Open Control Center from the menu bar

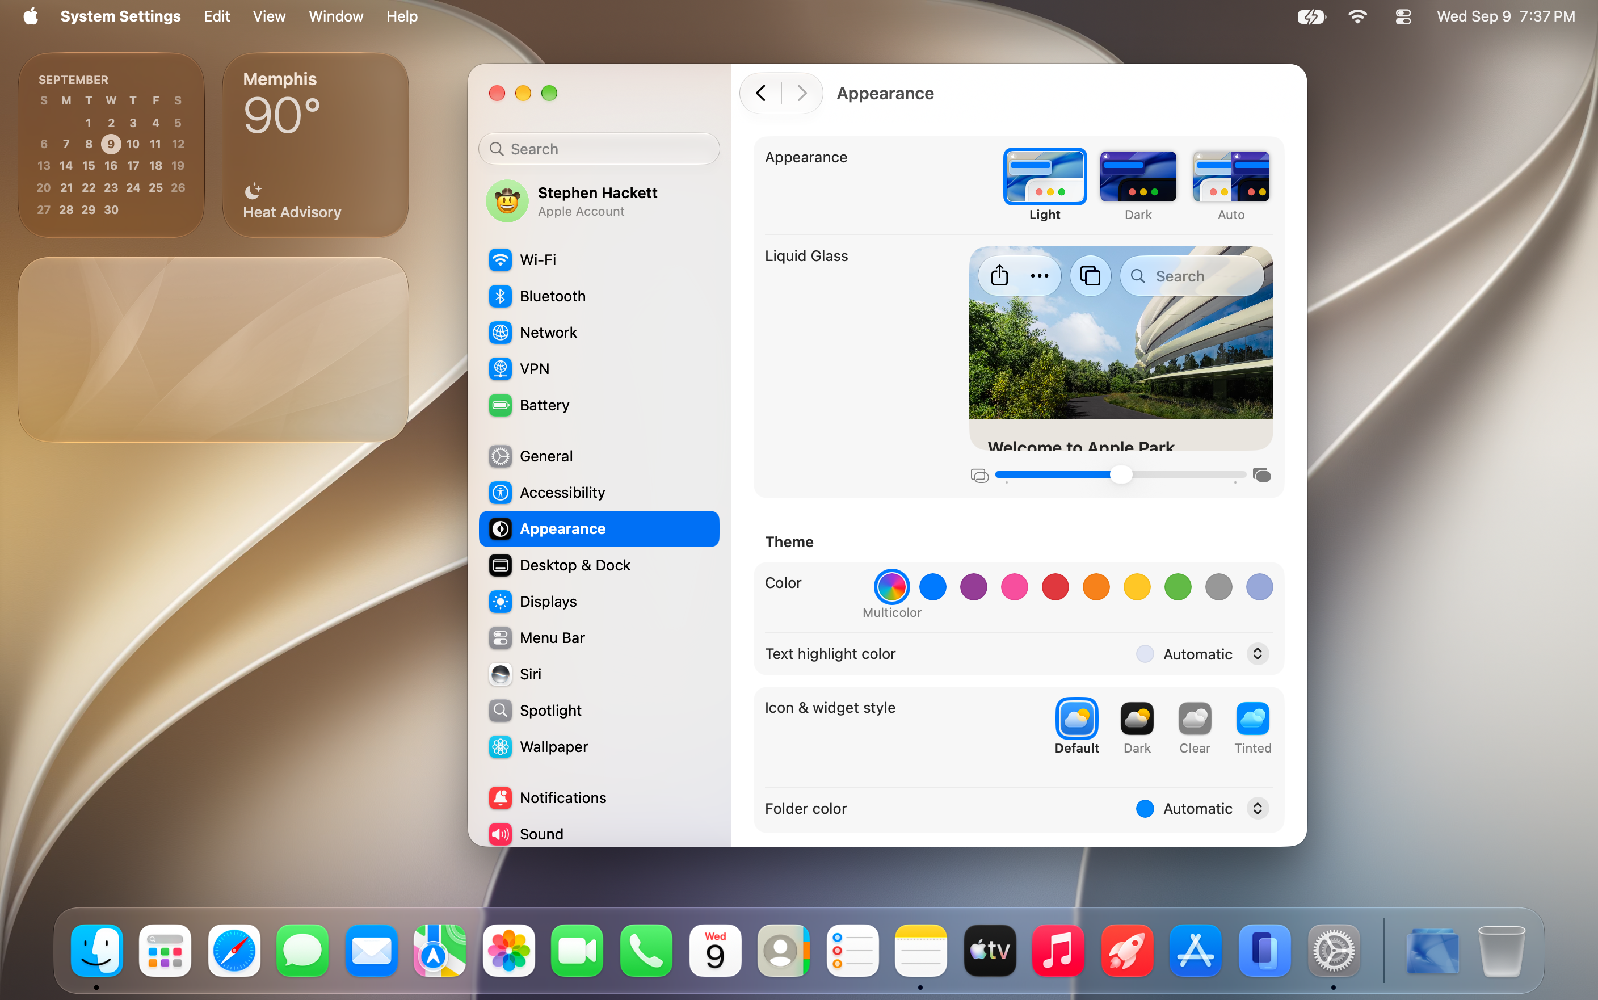point(1403,16)
